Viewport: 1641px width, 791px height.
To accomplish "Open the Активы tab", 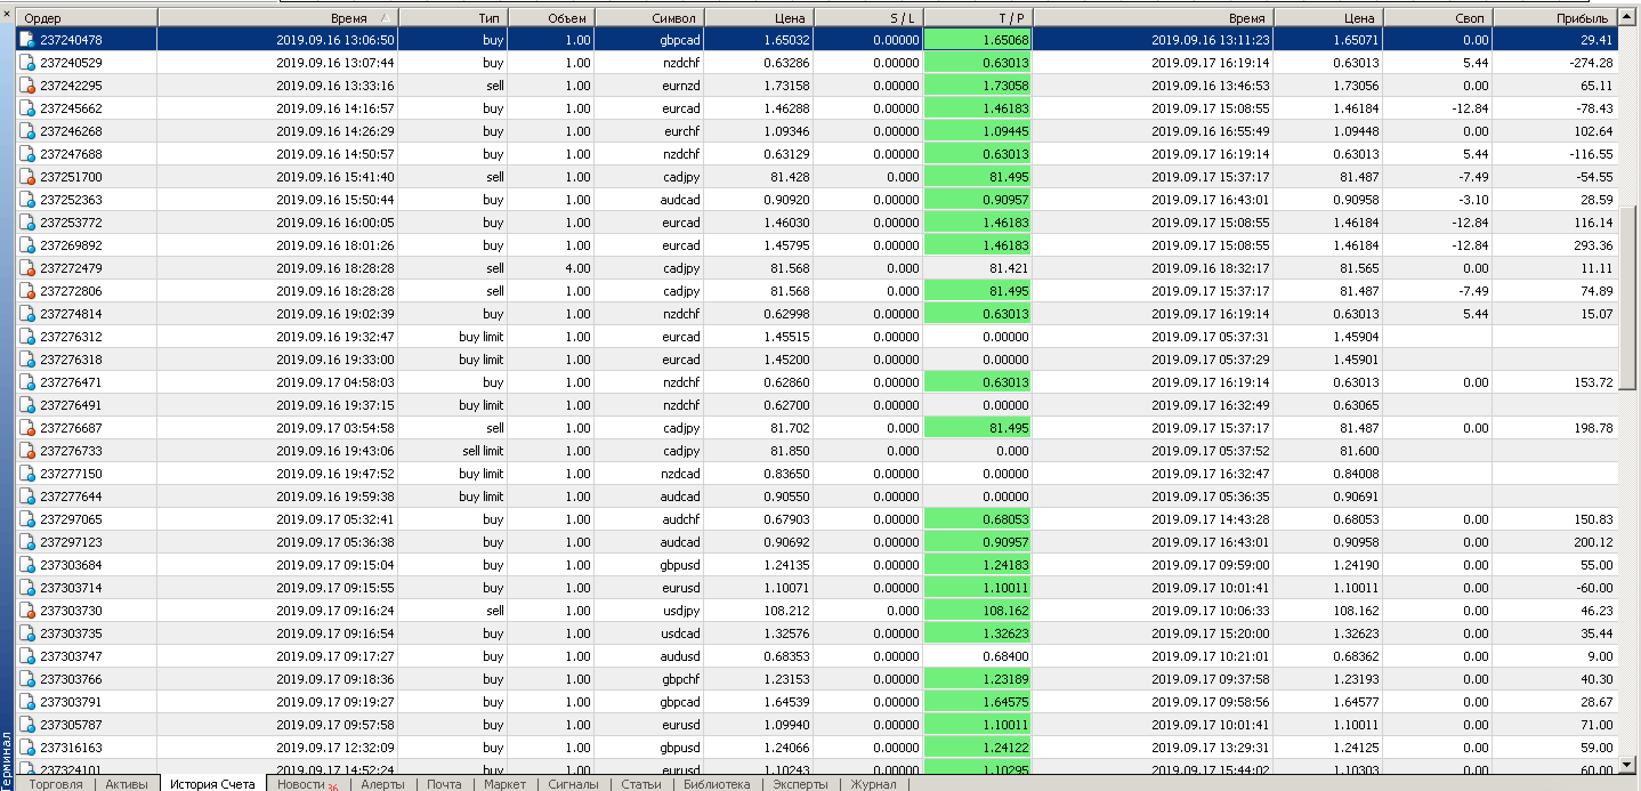I will pos(126,784).
